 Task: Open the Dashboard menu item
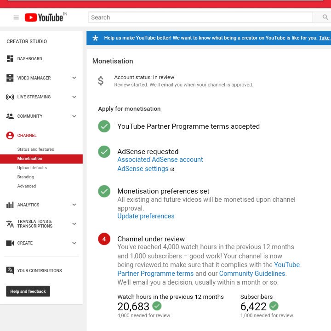[29, 59]
